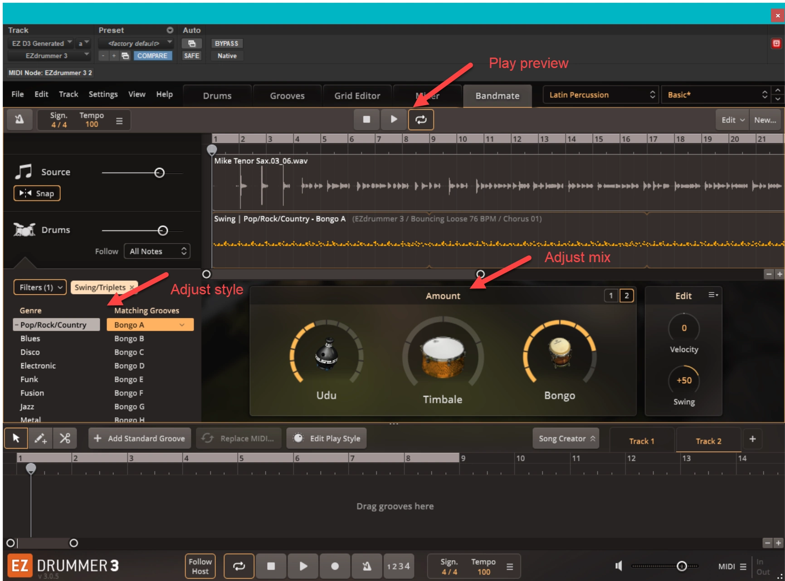Toggle Follow Host button

click(200, 566)
